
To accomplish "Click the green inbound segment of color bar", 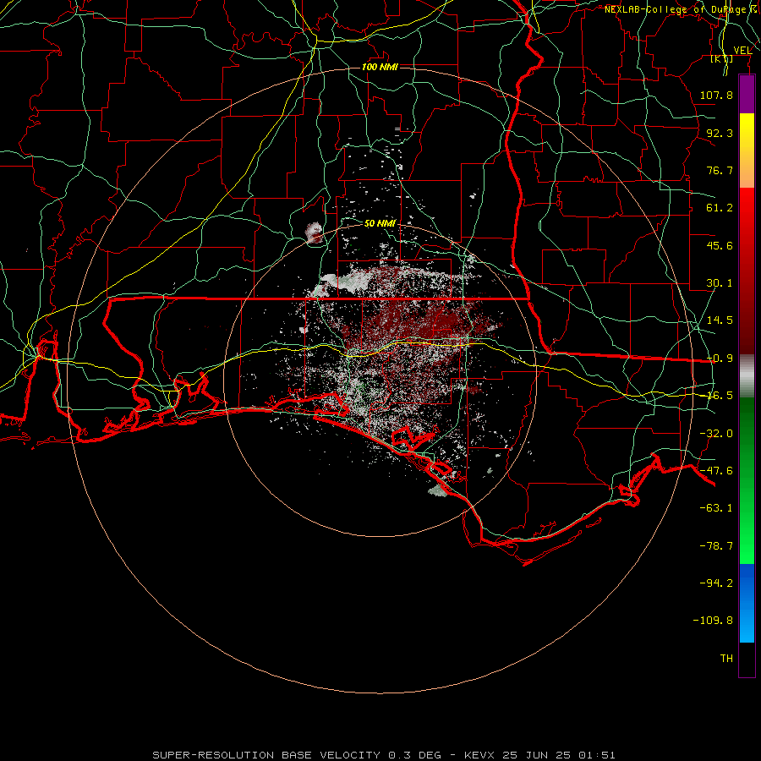I will pyautogui.click(x=747, y=480).
